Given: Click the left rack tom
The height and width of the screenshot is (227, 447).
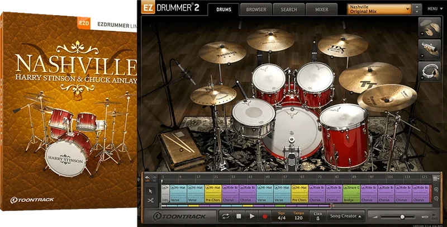Looking at the screenshot, I should point(269,83).
